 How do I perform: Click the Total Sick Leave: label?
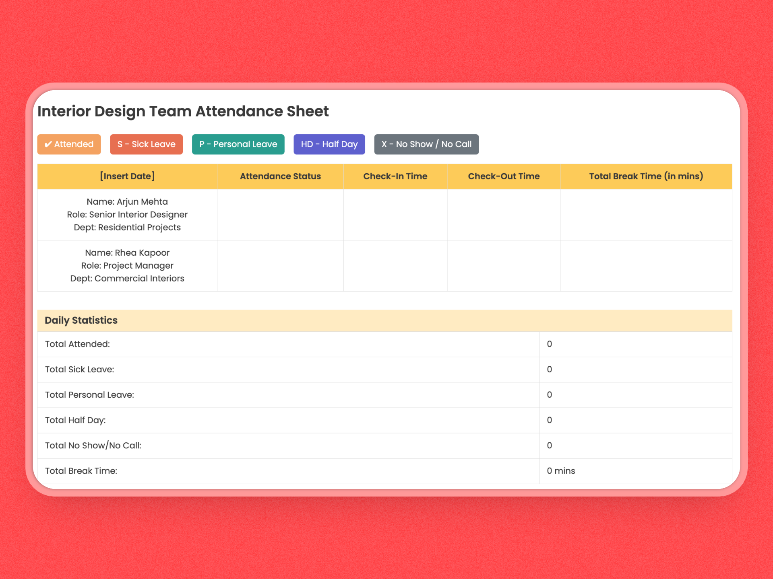coord(79,370)
